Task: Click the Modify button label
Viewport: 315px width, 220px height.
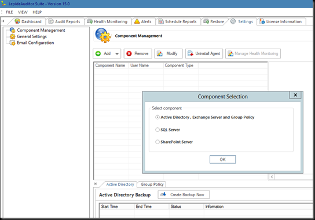Action: pos(172,53)
